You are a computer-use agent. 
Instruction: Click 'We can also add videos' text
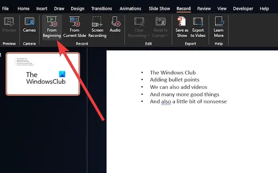(179, 87)
